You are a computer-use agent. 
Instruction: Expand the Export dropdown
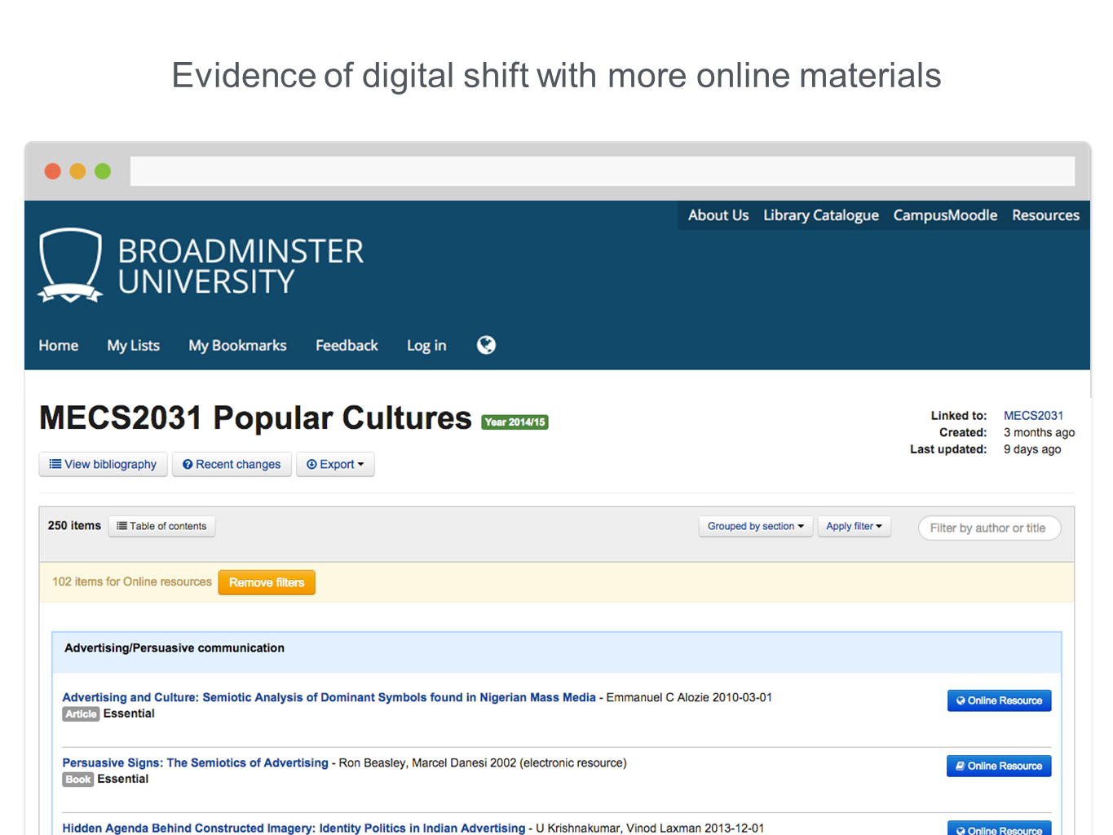(x=335, y=464)
